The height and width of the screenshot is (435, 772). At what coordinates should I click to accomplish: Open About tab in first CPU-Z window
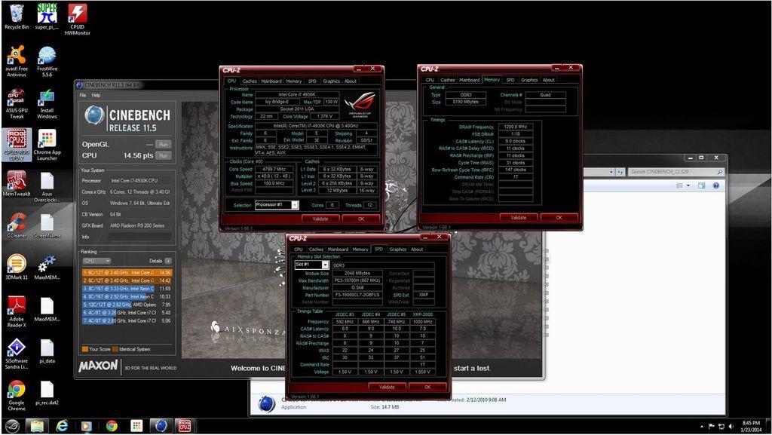350,81
